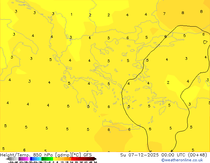Click the date Su 07-12-2025
Screen dimensions: 210x163
point(139,155)
